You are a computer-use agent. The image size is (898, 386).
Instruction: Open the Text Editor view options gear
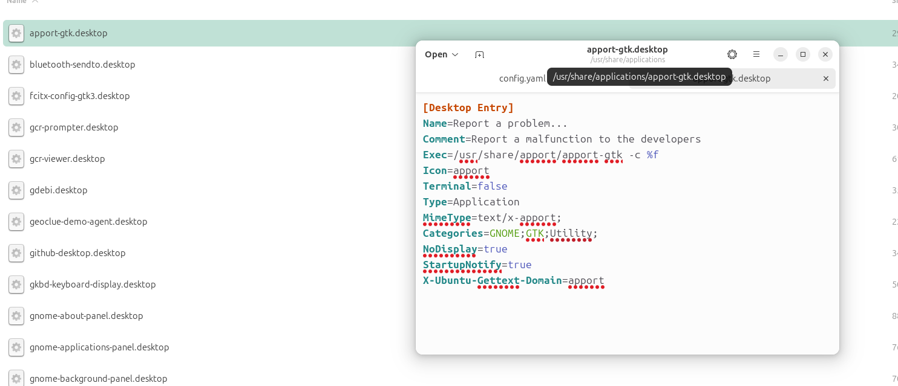click(732, 54)
